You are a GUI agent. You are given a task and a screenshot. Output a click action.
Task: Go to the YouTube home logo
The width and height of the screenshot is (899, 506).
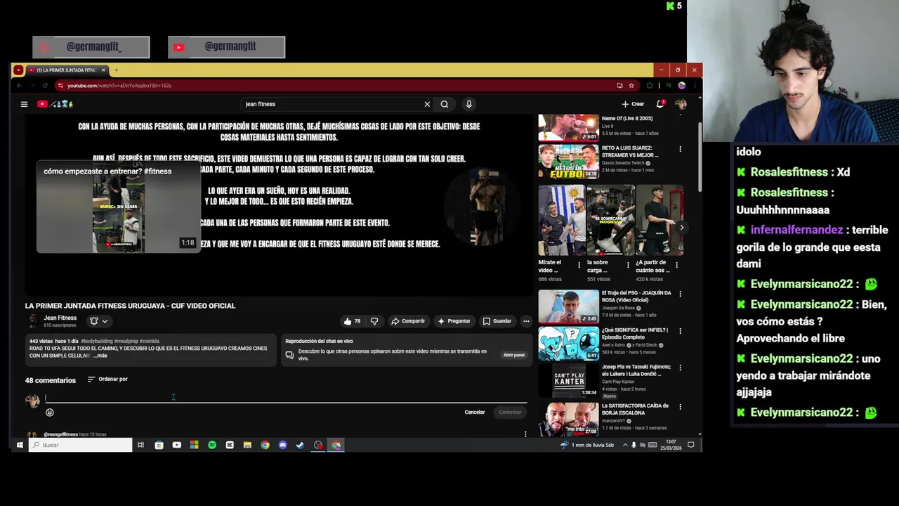(55, 104)
